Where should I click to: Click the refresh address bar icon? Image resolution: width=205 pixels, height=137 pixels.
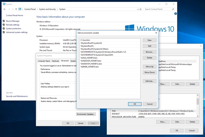pyautogui.click(x=140, y=9)
